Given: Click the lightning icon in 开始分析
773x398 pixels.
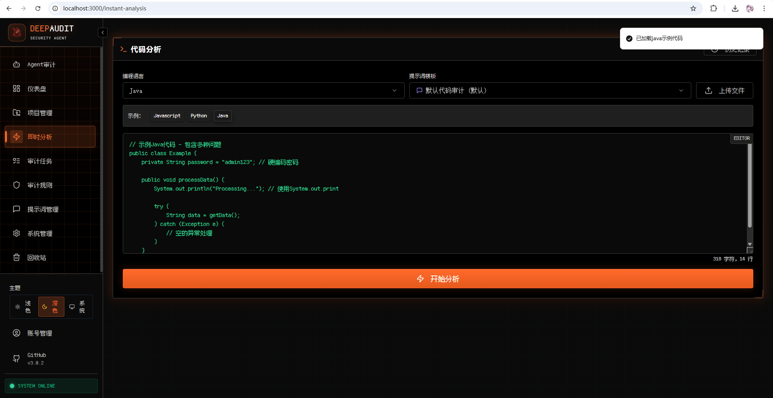Looking at the screenshot, I should pyautogui.click(x=420, y=279).
